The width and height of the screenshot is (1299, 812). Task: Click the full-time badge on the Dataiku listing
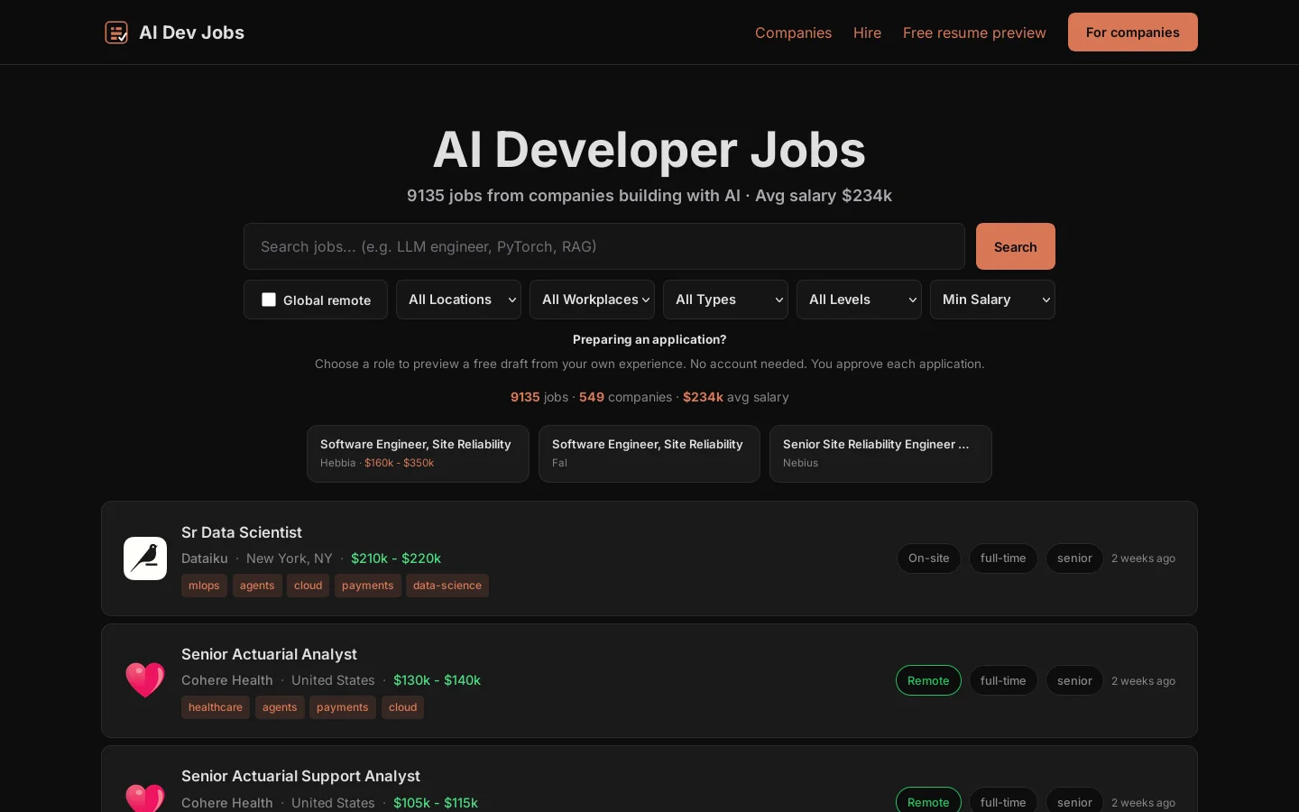click(1003, 558)
